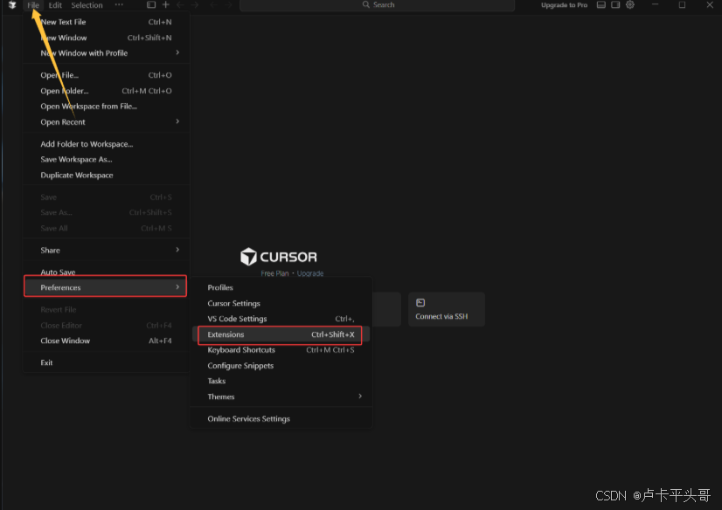Open the three-dots overflow menu
Viewport: 722px width, 510px height.
pos(119,4)
